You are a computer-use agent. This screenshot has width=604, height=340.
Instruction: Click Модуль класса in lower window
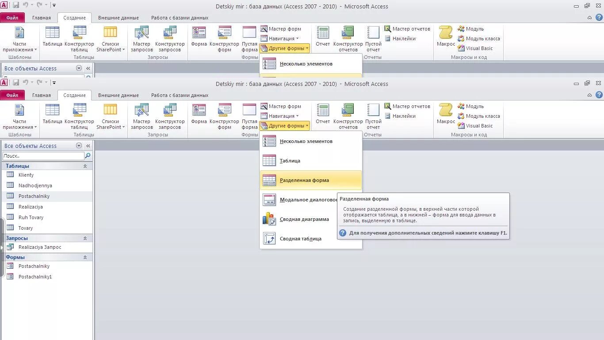pyautogui.click(x=478, y=116)
